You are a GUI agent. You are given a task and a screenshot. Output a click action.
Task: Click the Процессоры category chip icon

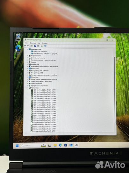(30, 88)
